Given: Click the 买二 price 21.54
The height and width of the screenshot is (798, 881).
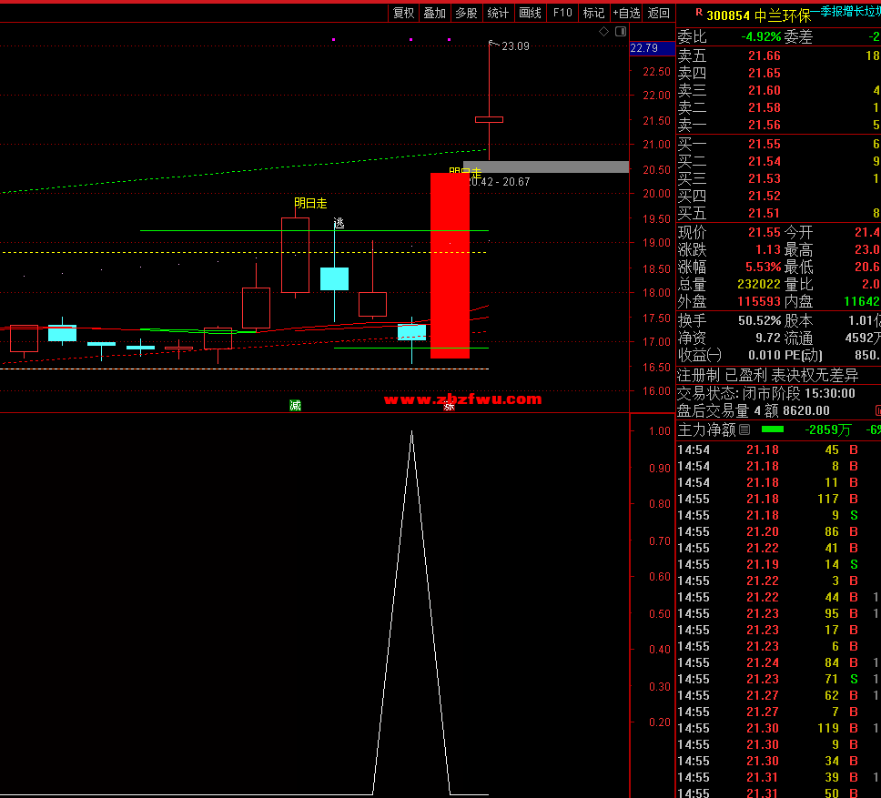Looking at the screenshot, I should point(765,162).
